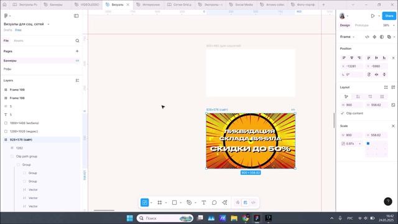
Task: Open the Figma main menu icon
Action: (x=6, y=16)
